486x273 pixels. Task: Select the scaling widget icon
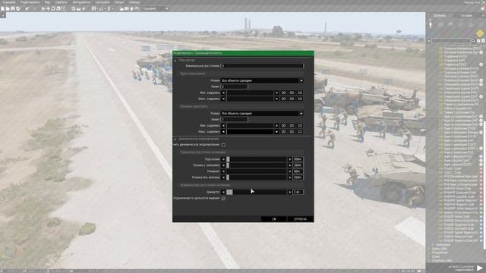point(58,8)
